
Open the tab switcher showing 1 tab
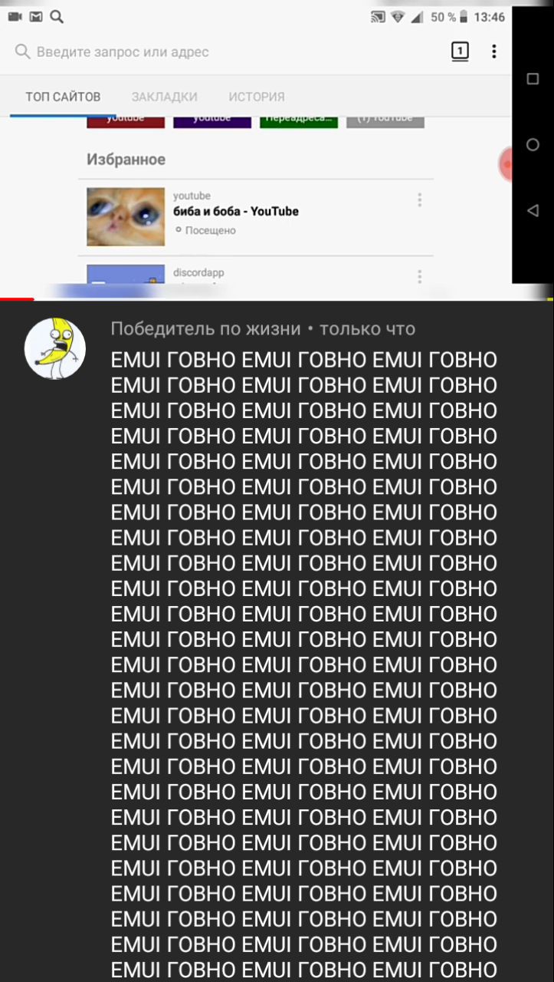tap(459, 52)
